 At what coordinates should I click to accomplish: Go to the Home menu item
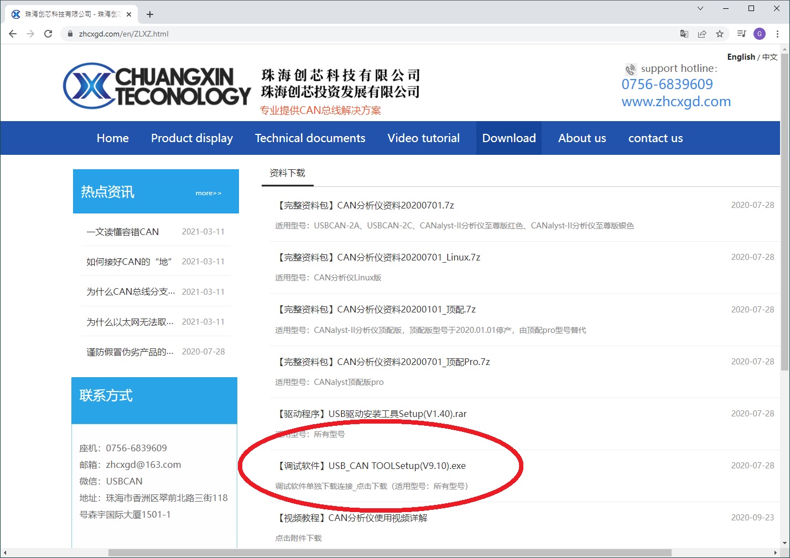pos(113,138)
